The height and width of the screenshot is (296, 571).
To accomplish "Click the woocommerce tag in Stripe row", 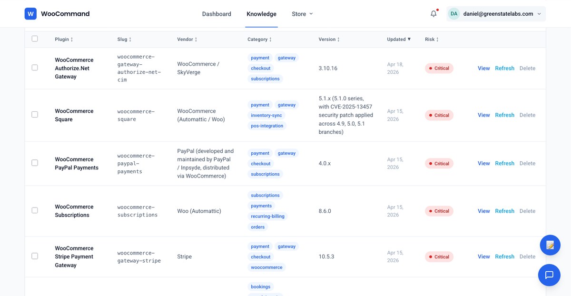I will pos(266,267).
